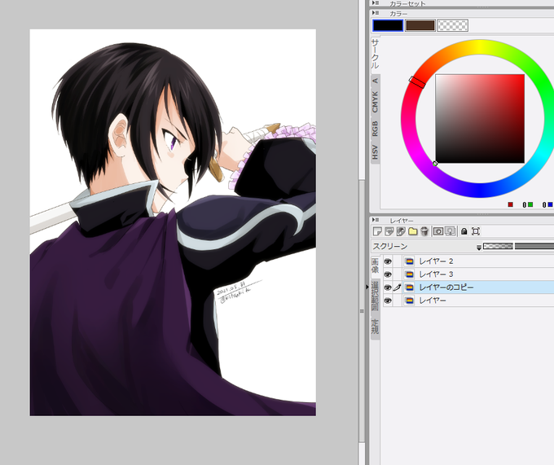554x465 pixels.
Task: Click the splitter grip between canvas and panels
Action: click(367, 287)
